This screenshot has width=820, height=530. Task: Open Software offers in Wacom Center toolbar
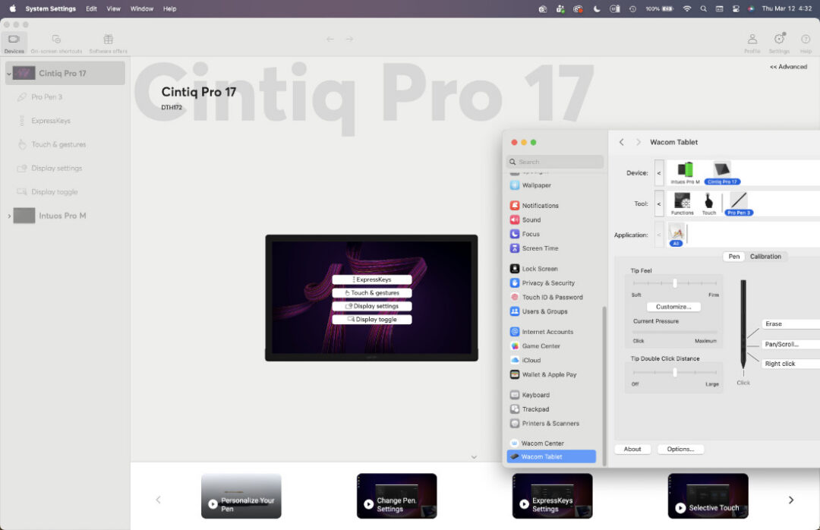point(109,43)
